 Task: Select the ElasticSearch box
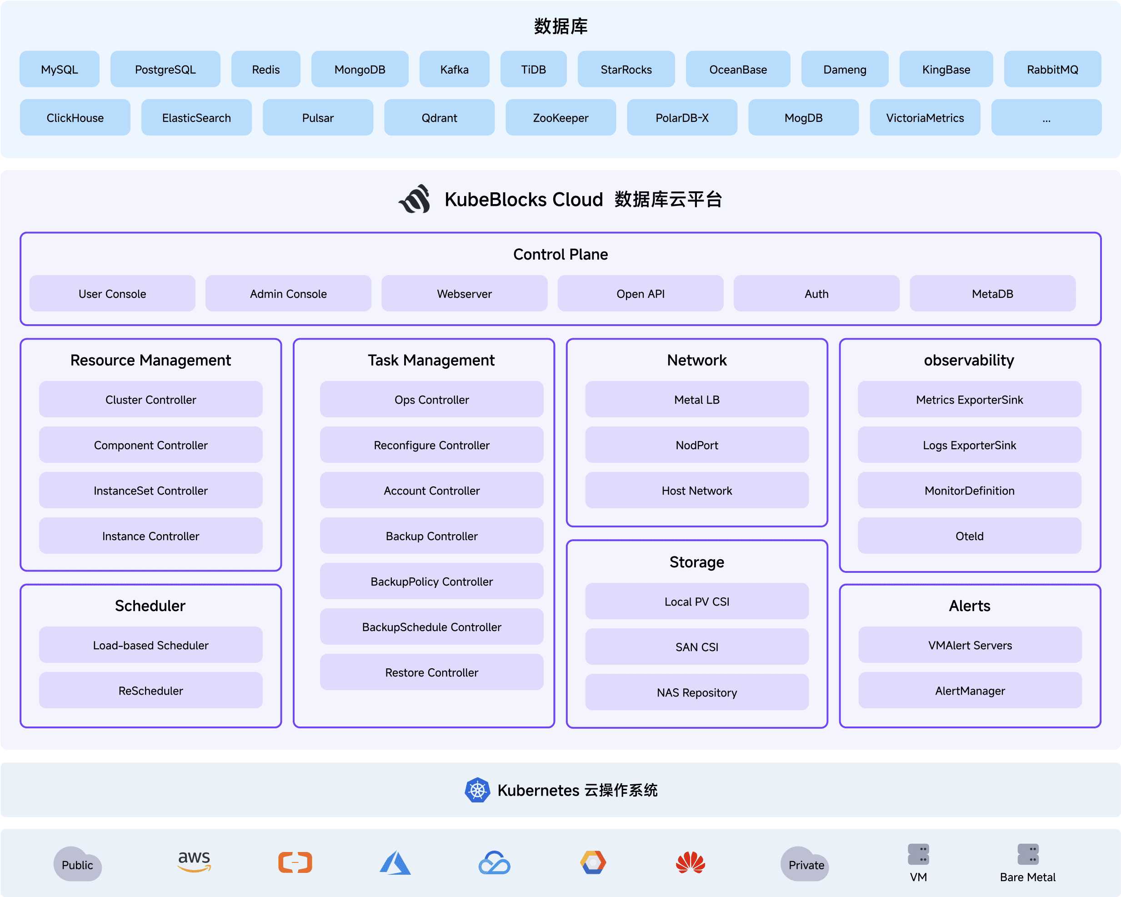pos(196,117)
